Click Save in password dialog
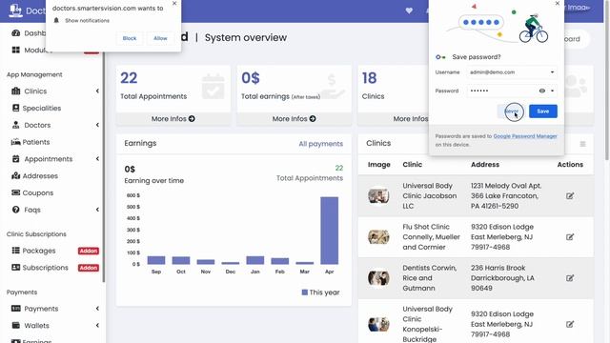Image resolution: width=610 pixels, height=343 pixels. coord(542,111)
